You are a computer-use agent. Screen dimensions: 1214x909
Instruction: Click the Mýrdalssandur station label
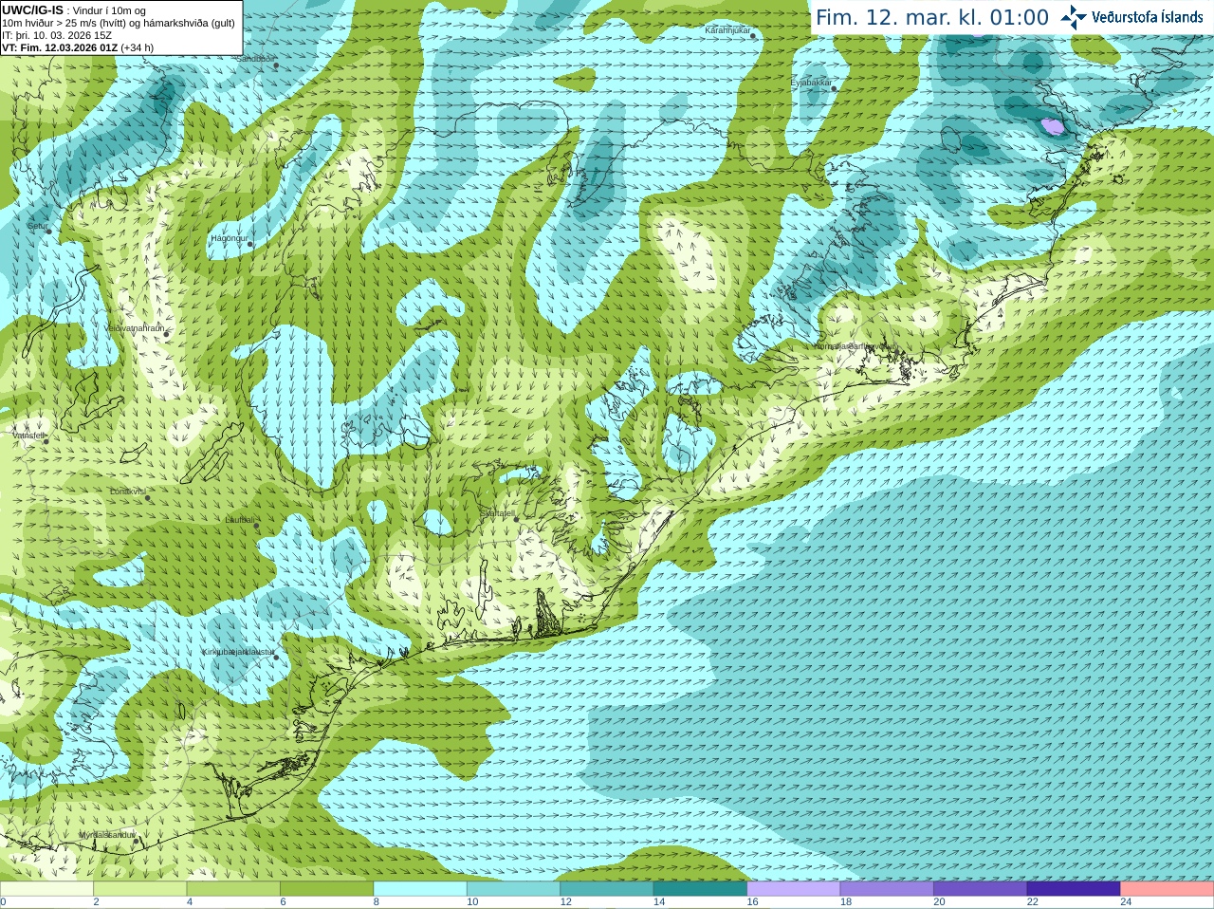(x=106, y=835)
